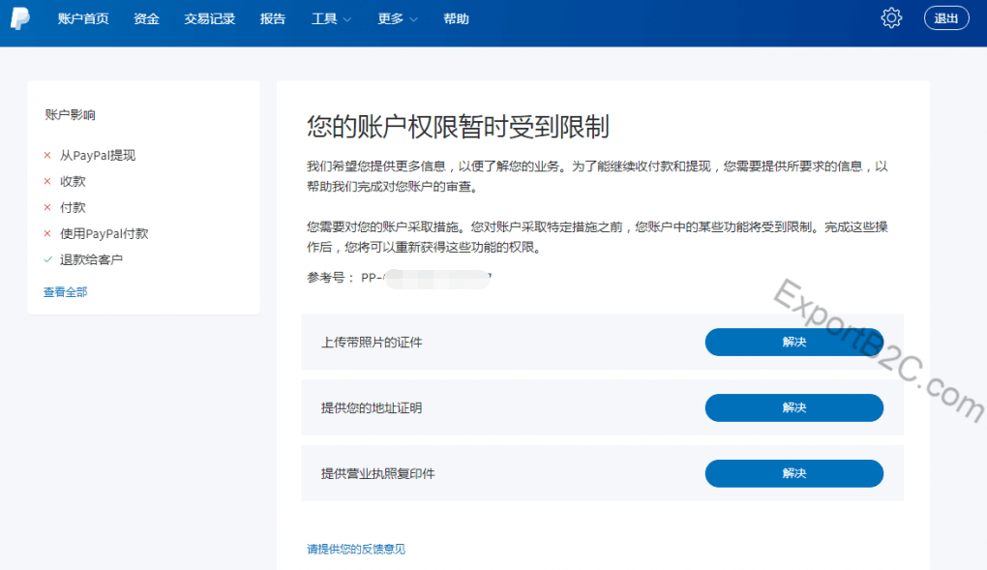Open the 请提供您的反馈意见 link
The image size is (987, 570).
[x=356, y=550]
